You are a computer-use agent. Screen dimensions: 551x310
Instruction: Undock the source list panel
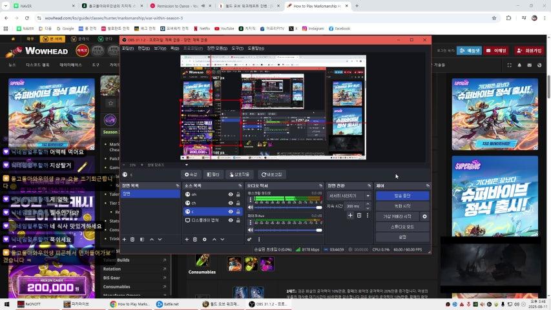240,185
